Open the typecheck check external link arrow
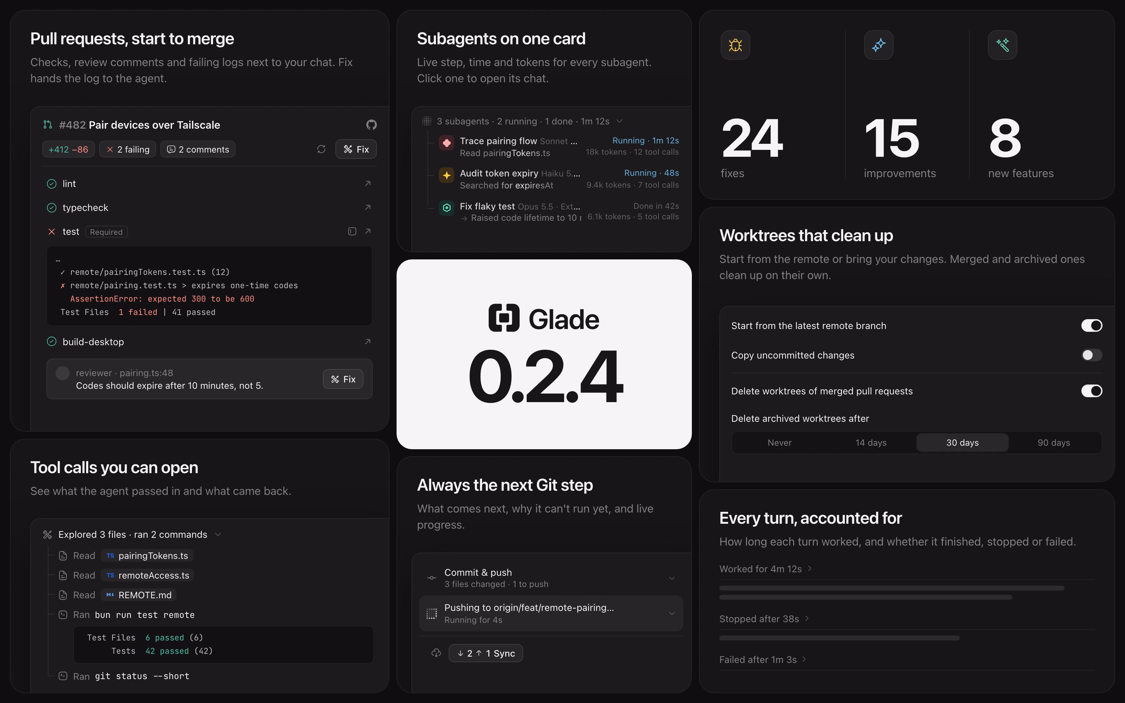This screenshot has width=1125, height=703. click(368, 207)
